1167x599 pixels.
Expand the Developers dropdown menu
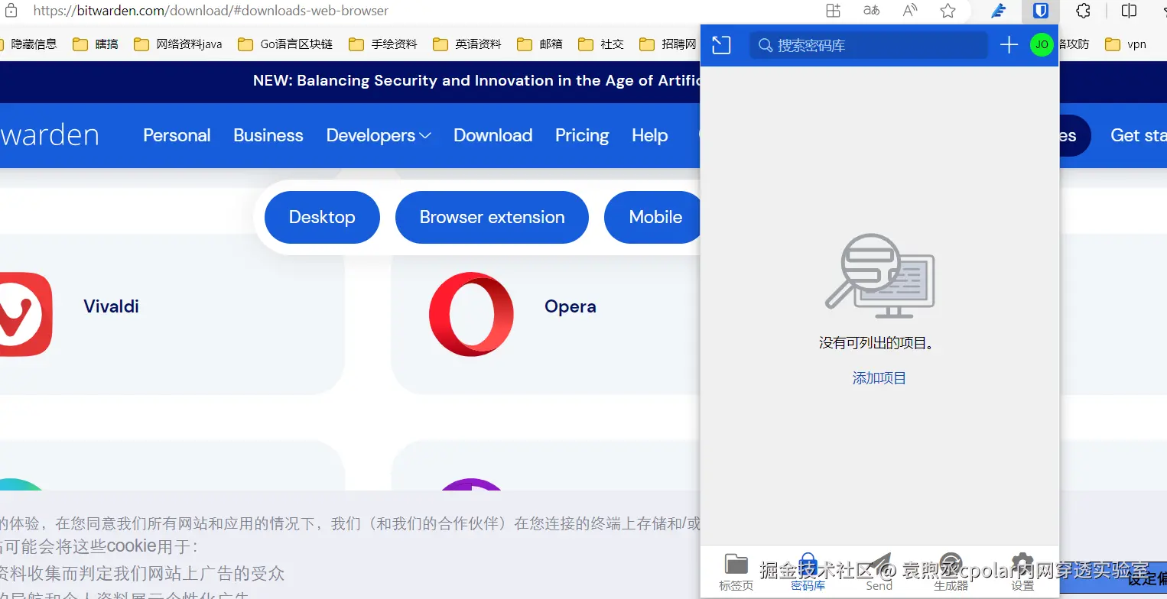point(379,135)
